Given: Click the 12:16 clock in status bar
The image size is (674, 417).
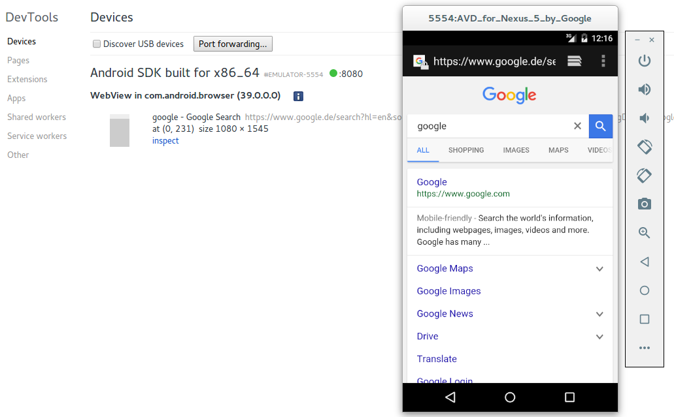Looking at the screenshot, I should 602,39.
